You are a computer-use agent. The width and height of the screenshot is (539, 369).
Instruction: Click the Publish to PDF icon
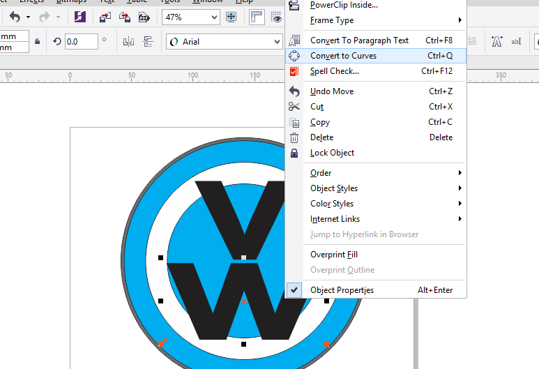coord(144,17)
